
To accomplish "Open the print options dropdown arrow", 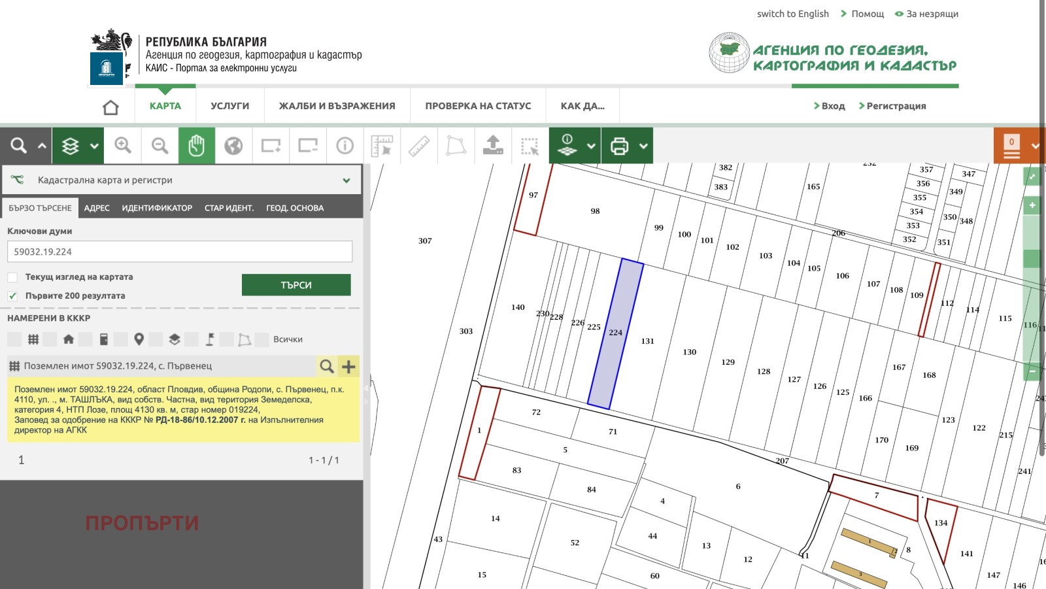I will tap(643, 146).
